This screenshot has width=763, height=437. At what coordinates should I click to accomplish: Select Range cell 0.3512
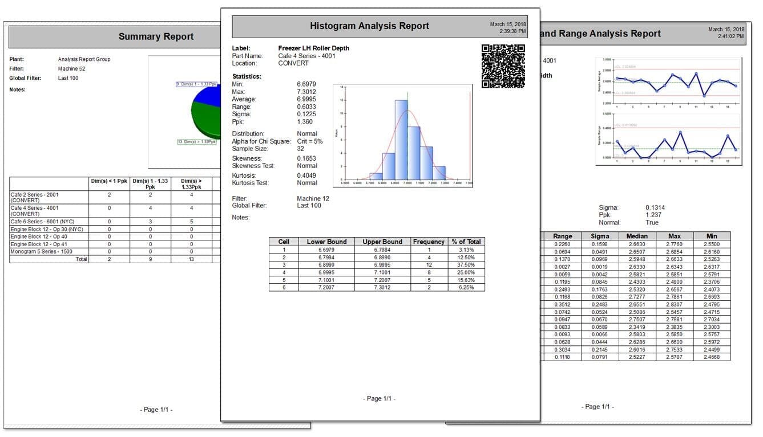(563, 304)
